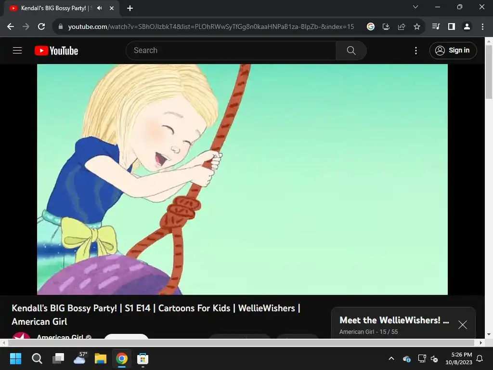The width and height of the screenshot is (493, 370).
Task: Toggle the Chrome side panel
Action: (452, 27)
